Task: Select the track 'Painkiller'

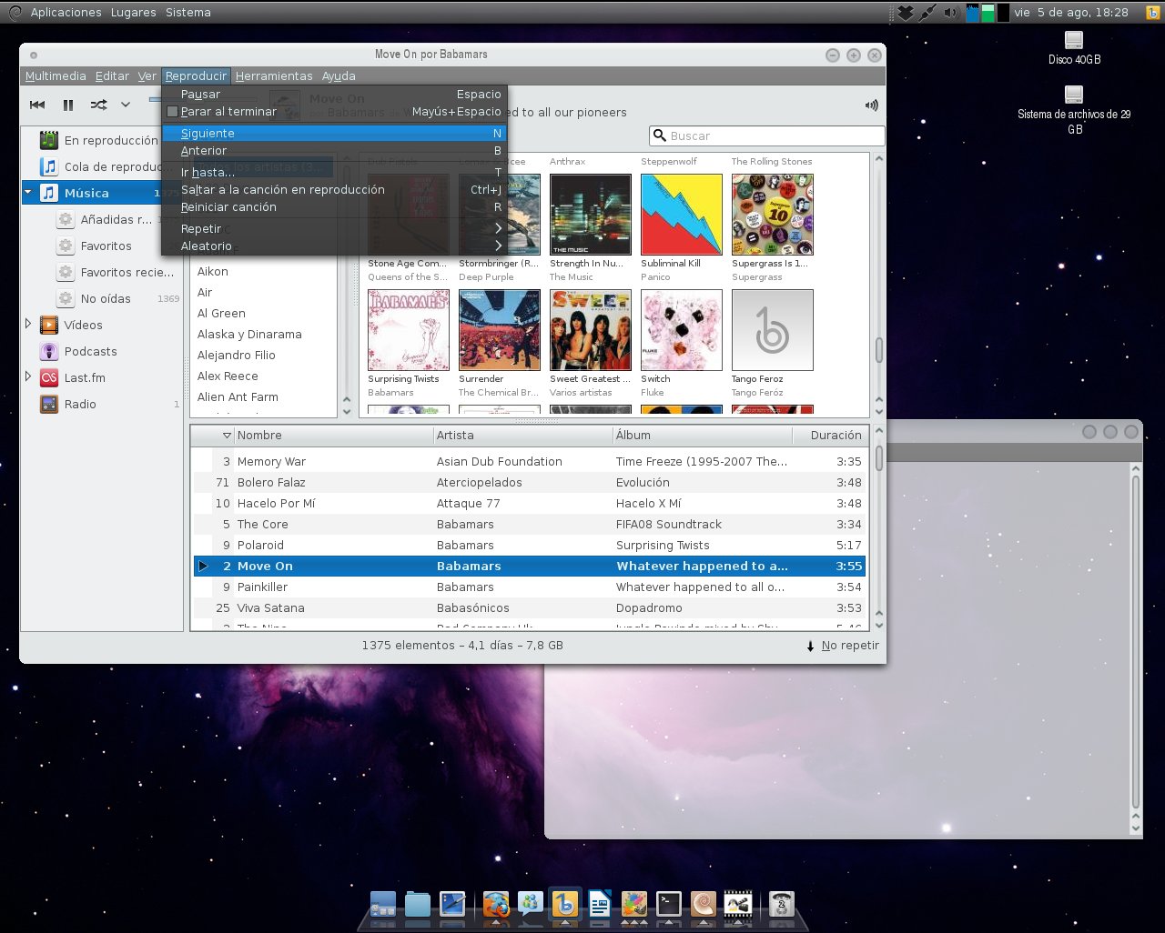Action: point(530,587)
